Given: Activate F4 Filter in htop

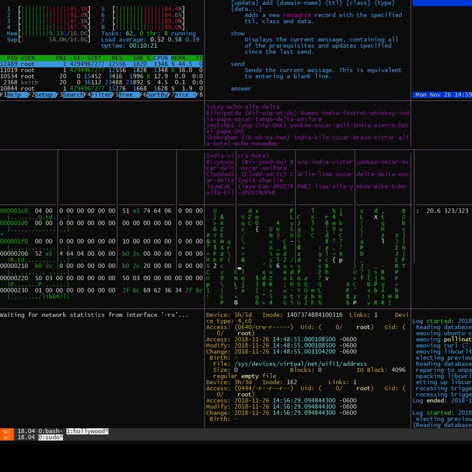Looking at the screenshot, I should 98,95.
